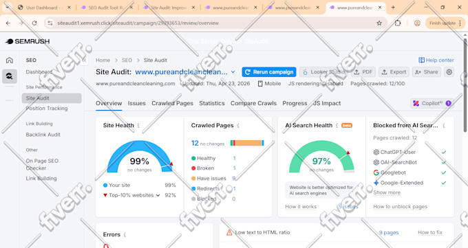The image size is (468, 248).
Task: Open the Compare Crawls tab
Action: point(253,104)
